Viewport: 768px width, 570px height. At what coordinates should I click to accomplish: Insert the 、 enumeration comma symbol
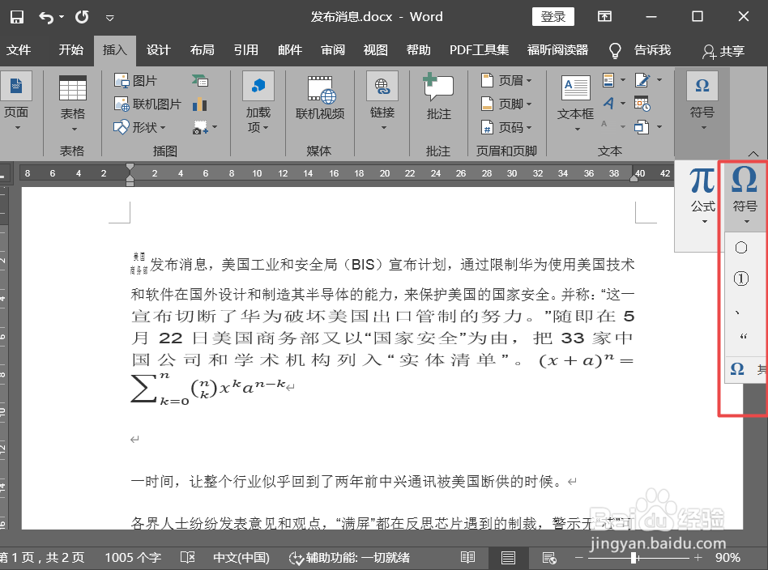(738, 313)
